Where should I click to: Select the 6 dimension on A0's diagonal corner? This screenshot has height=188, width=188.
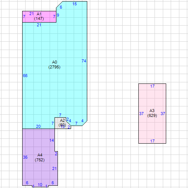tap(61, 7)
